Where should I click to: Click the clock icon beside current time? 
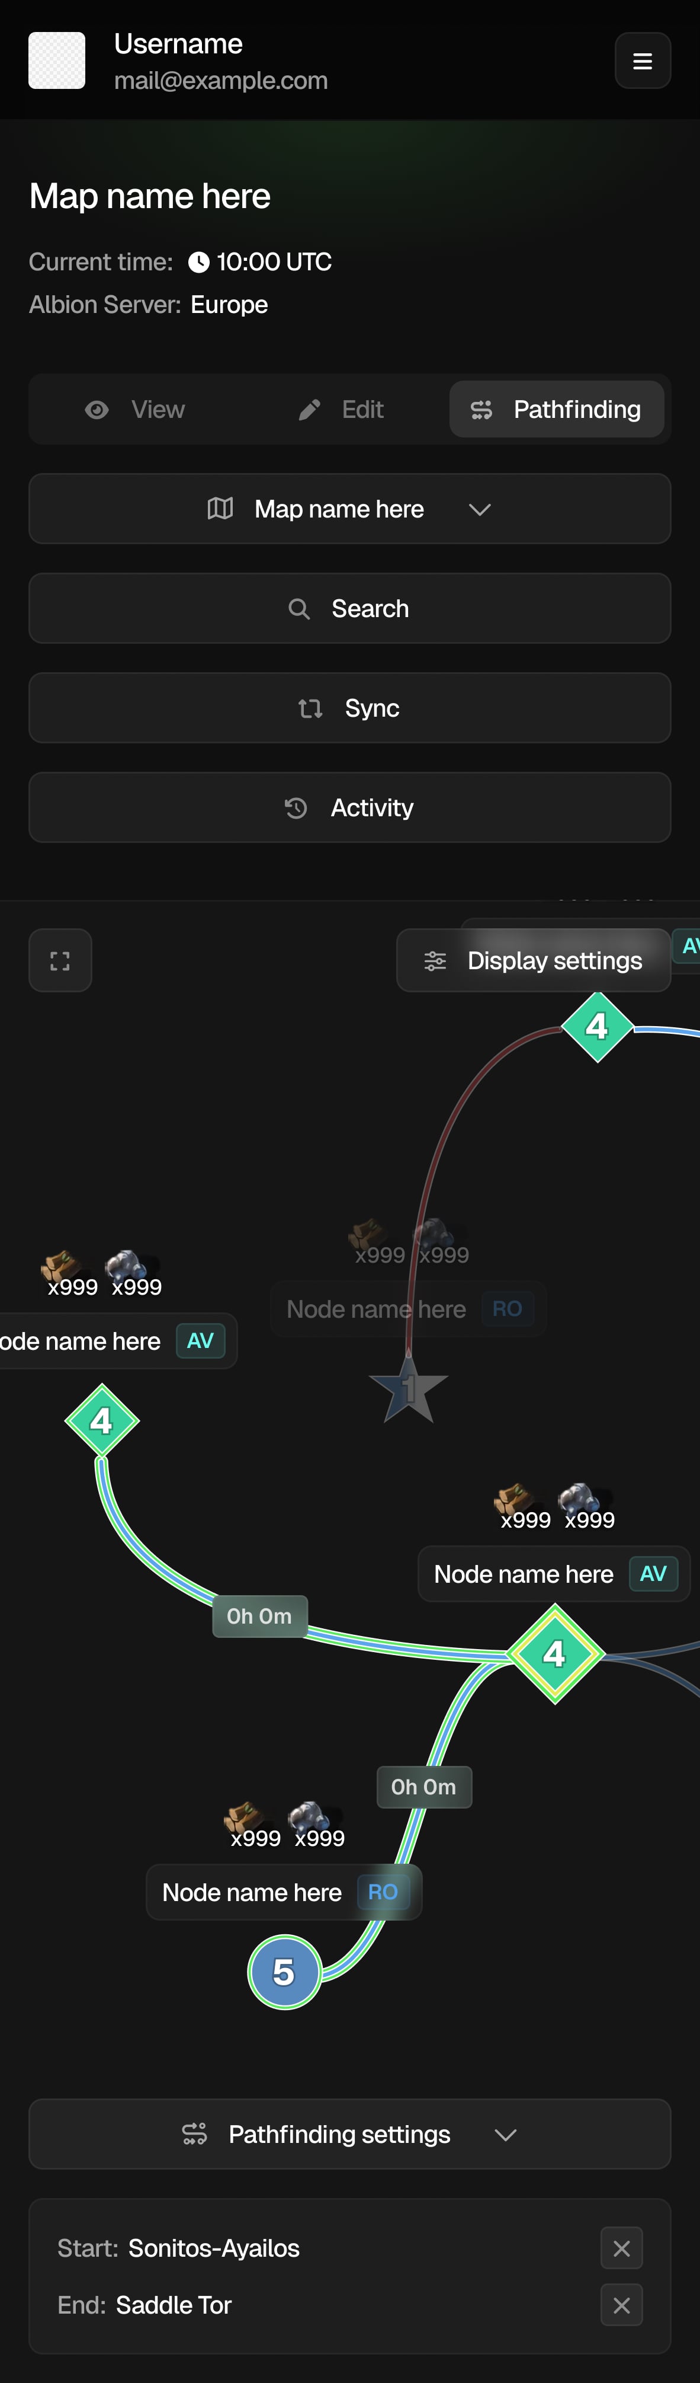coord(199,263)
